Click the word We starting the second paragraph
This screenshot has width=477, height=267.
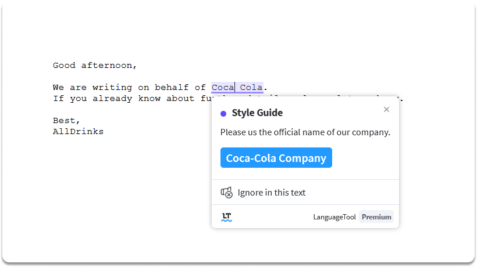(58, 88)
